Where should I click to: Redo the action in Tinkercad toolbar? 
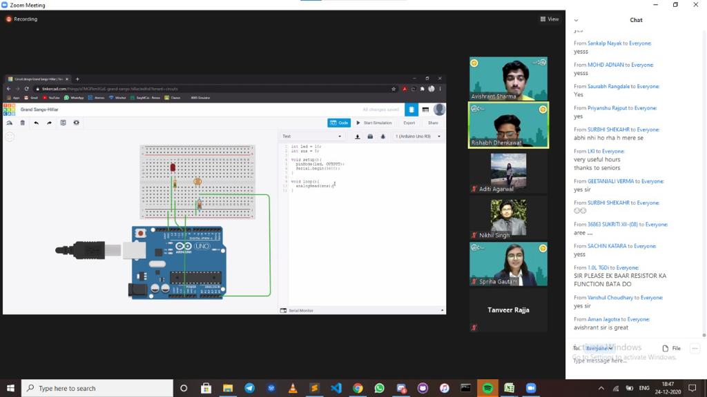tap(49, 123)
